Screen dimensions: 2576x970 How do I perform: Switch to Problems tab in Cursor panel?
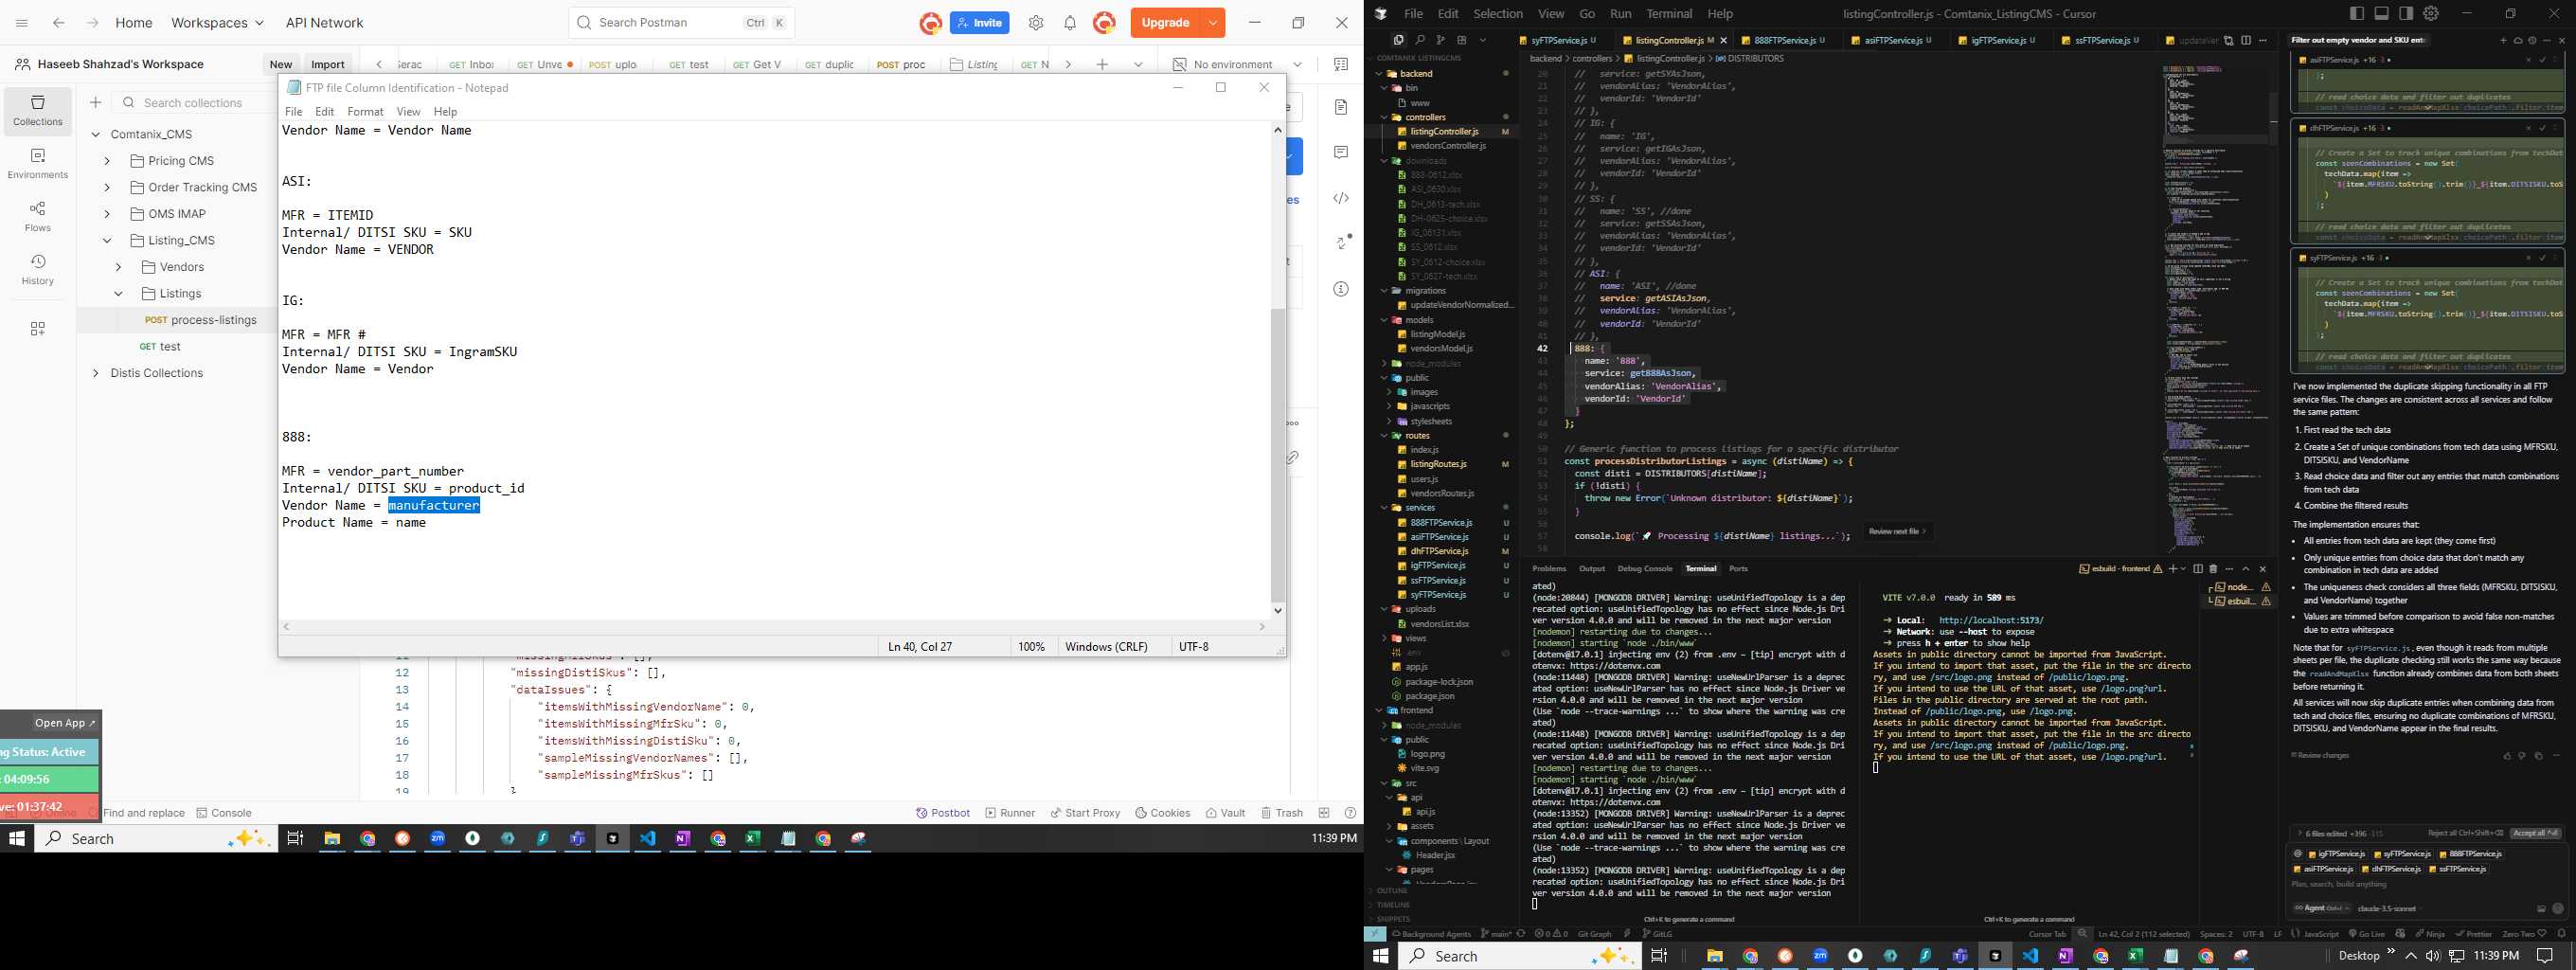(1549, 569)
